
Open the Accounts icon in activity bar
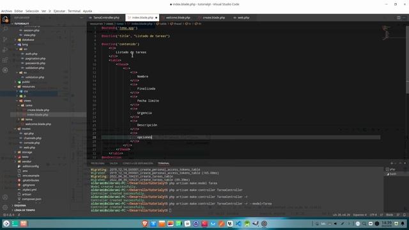pyautogui.click(x=5, y=197)
